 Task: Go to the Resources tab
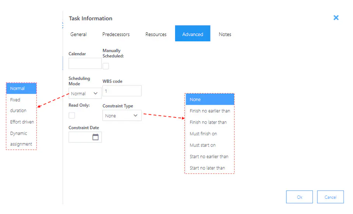pyautogui.click(x=156, y=34)
